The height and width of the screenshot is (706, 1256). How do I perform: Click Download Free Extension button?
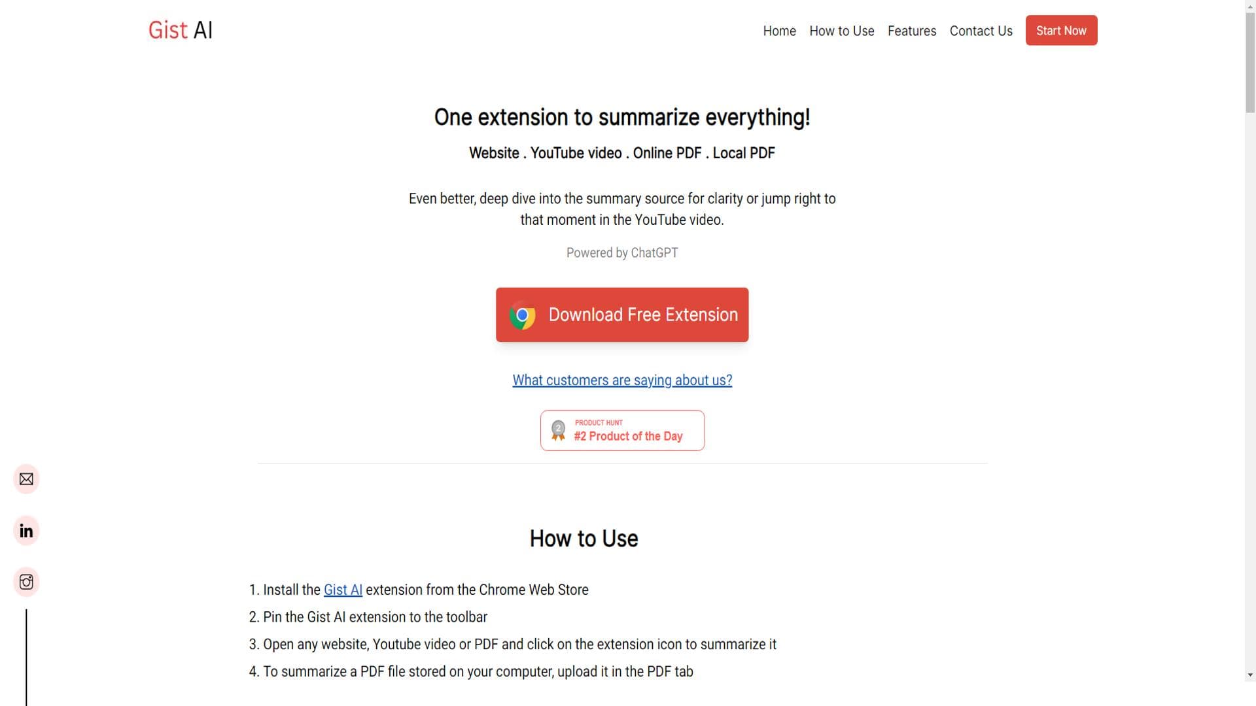(622, 314)
